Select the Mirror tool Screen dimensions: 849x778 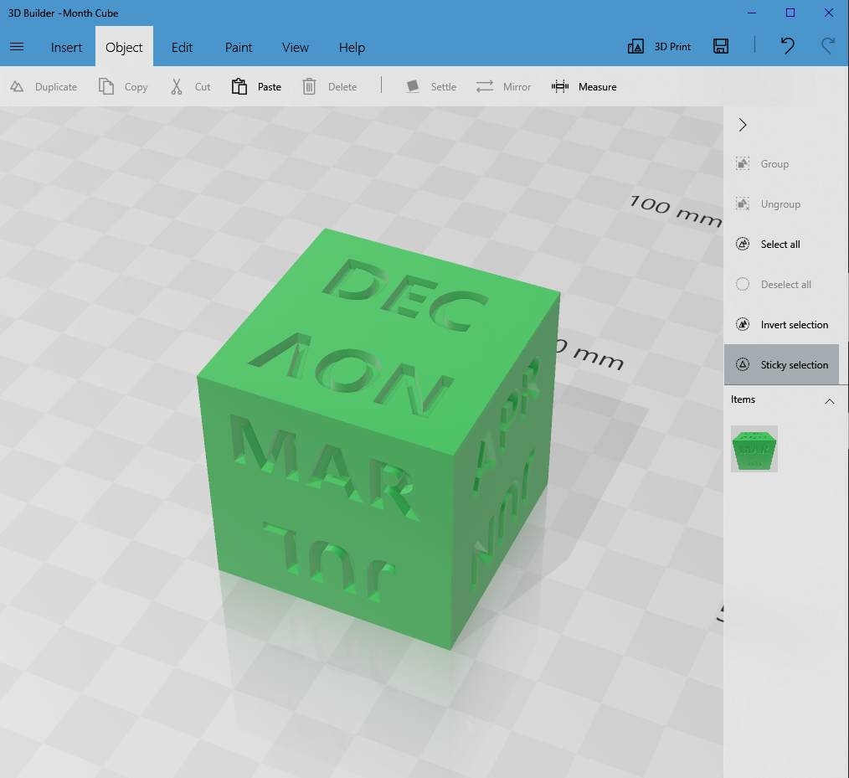coord(503,86)
